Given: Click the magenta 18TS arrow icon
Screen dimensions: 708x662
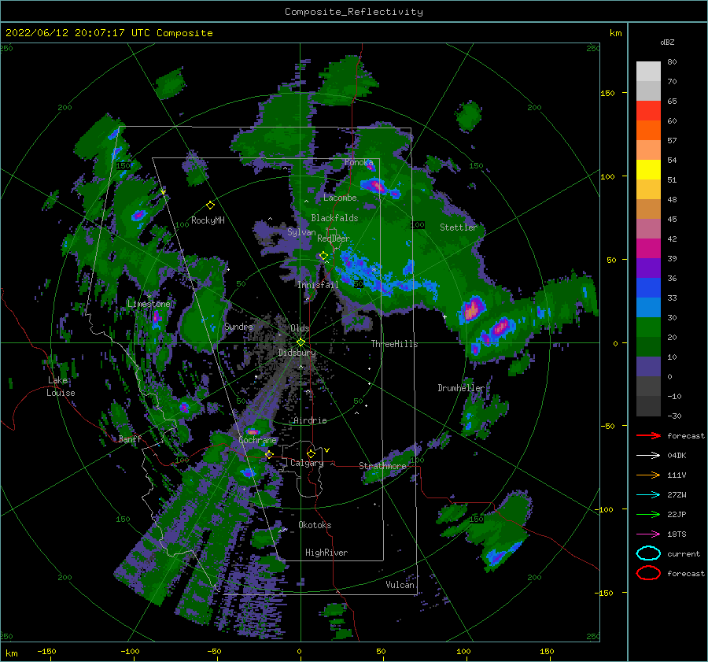Looking at the screenshot, I should click(x=648, y=534).
